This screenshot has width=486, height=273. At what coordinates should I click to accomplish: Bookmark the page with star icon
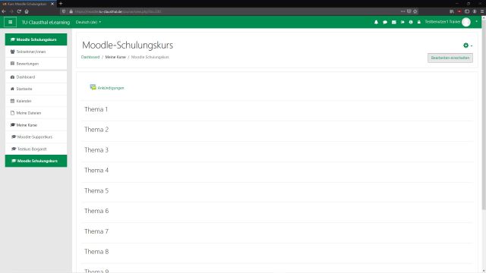tap(415, 11)
